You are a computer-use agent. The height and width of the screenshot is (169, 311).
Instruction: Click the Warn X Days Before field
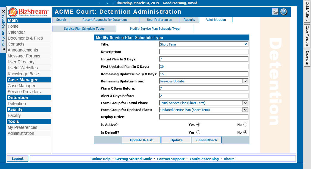tap(204, 88)
